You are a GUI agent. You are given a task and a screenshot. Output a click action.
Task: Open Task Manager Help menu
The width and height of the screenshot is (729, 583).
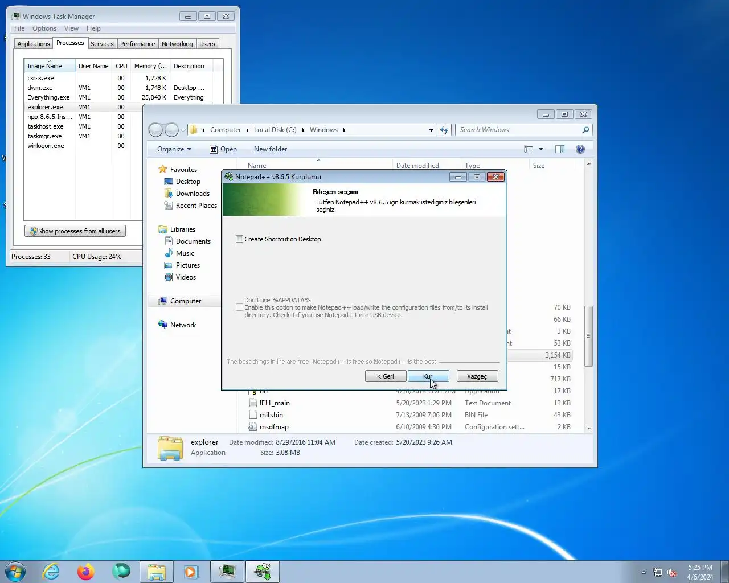[x=93, y=28]
